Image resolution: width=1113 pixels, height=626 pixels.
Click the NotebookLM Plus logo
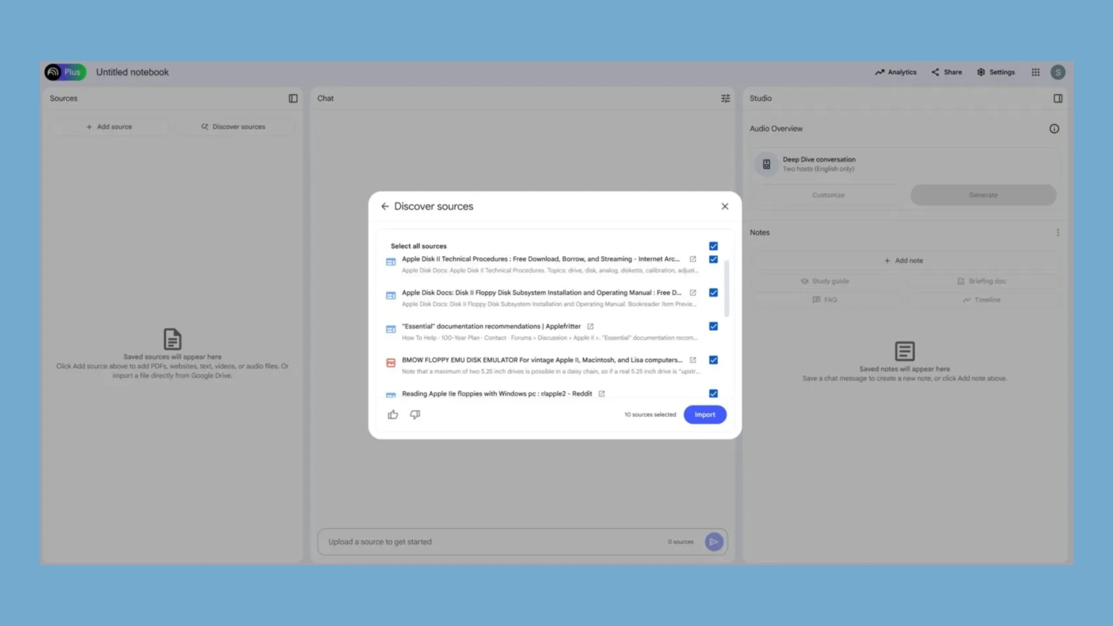(65, 72)
